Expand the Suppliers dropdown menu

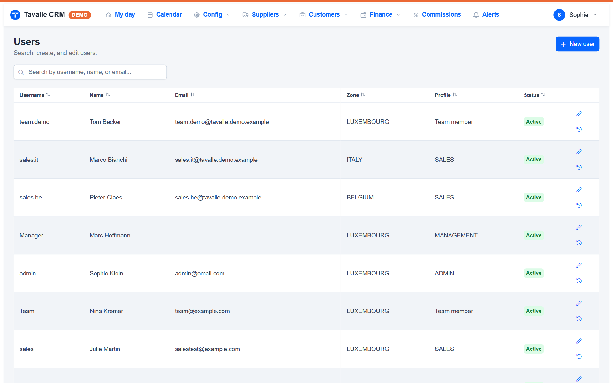265,15
